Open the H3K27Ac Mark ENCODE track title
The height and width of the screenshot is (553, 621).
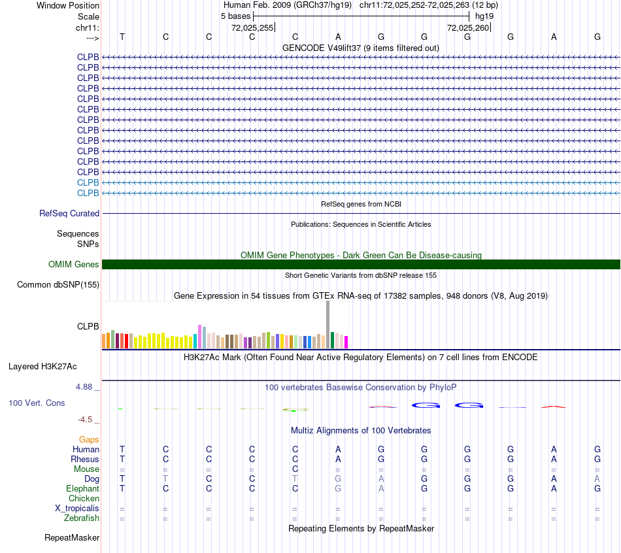pos(361,358)
